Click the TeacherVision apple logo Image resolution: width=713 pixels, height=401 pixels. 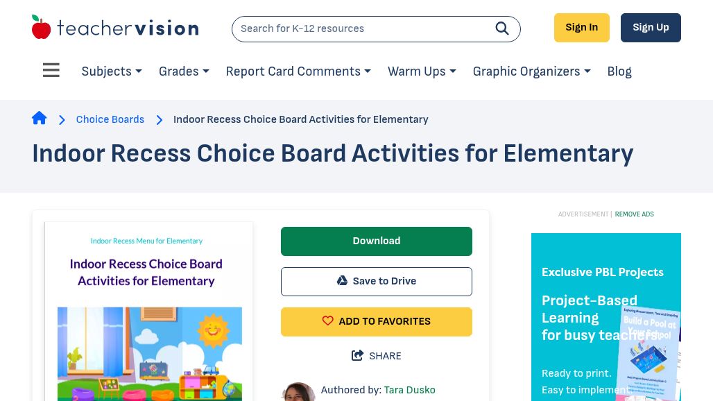click(41, 27)
